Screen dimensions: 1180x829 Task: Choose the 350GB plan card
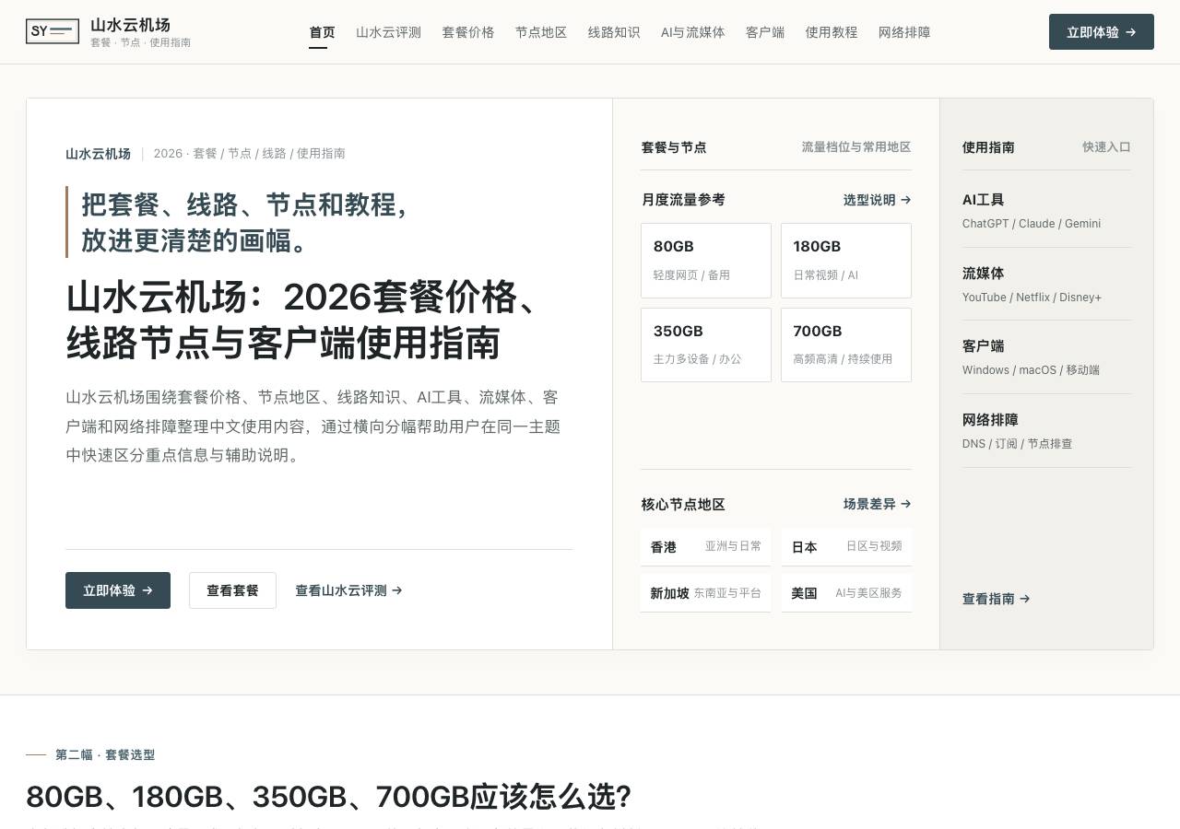pos(706,344)
